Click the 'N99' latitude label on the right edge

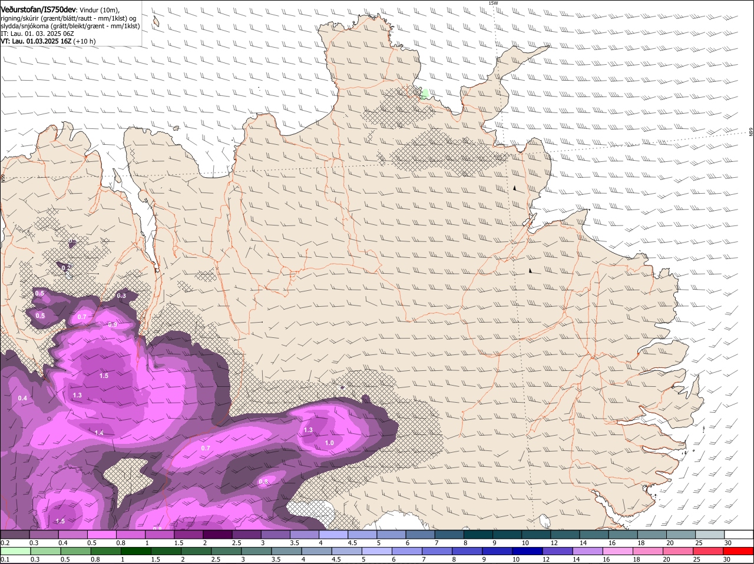tap(751, 132)
